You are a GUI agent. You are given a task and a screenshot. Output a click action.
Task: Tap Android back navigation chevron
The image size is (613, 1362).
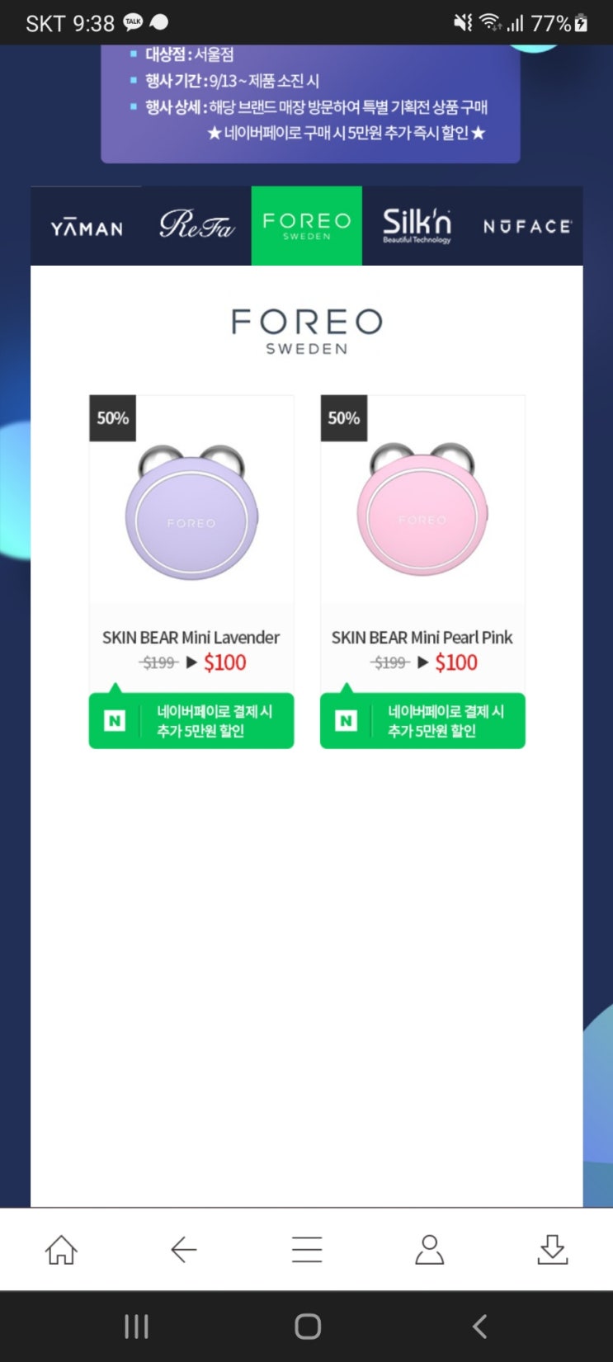[479, 1327]
